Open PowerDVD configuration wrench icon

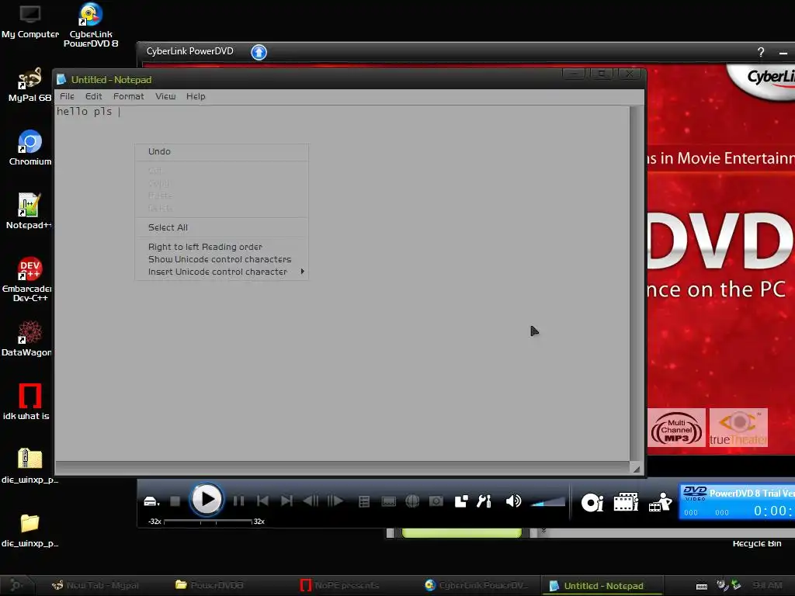coord(484,502)
